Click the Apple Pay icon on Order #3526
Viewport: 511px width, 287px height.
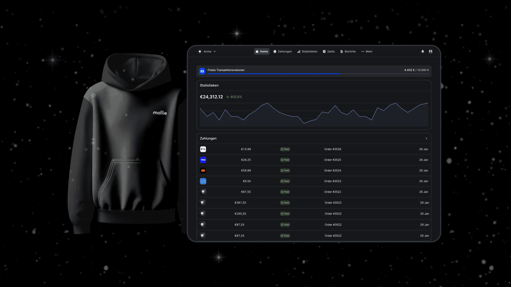203,149
